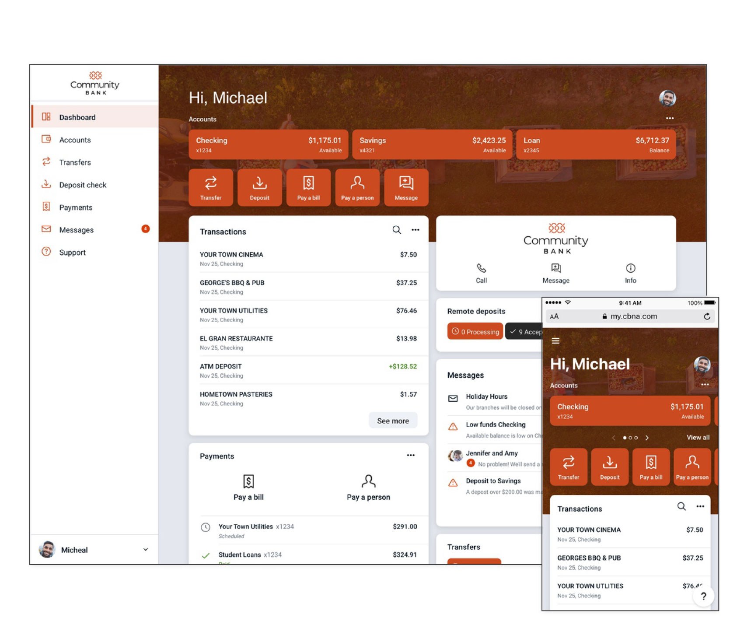
Task: Open Accounts more options ellipsis on desktop
Action: click(670, 118)
